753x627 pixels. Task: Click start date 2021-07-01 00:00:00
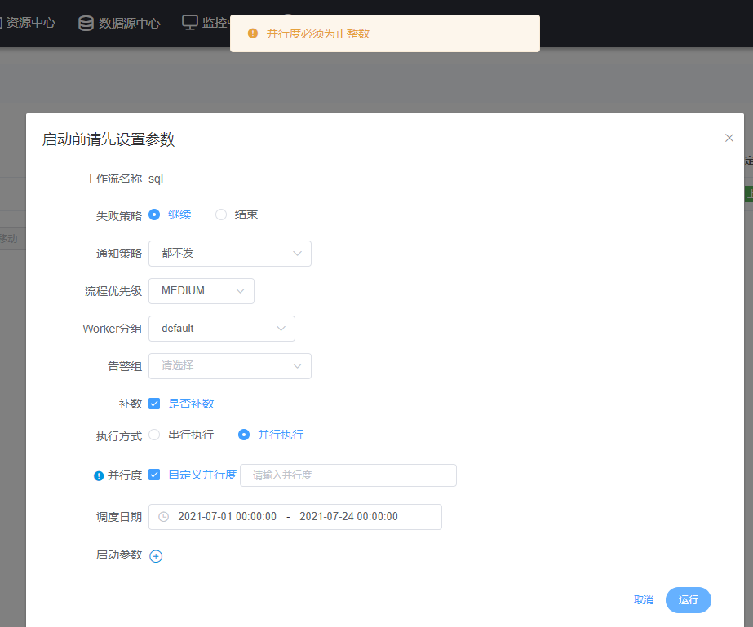pyautogui.click(x=227, y=517)
